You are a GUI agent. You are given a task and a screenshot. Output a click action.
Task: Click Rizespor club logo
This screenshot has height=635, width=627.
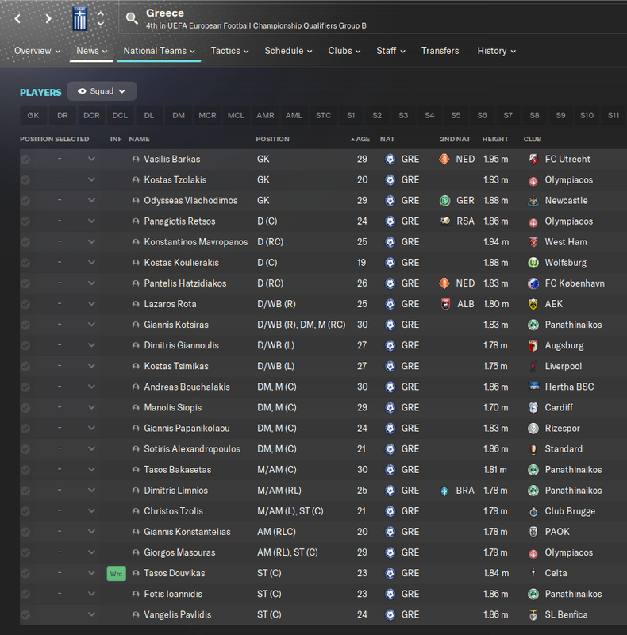coord(533,429)
